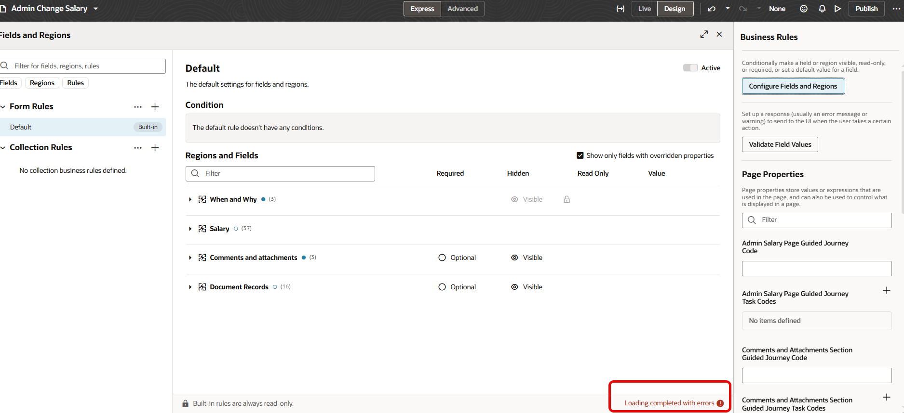Click the error icon beside Loading completed
The image size is (904, 413).
[720, 403]
